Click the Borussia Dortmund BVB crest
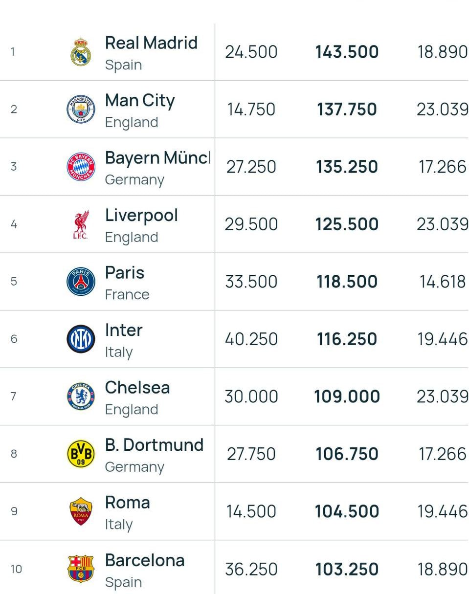 click(x=81, y=454)
